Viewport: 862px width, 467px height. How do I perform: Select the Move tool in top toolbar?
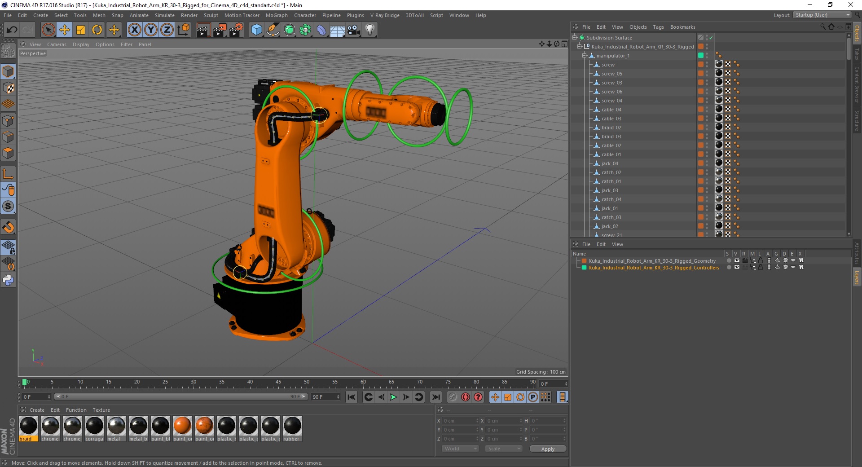65,30
